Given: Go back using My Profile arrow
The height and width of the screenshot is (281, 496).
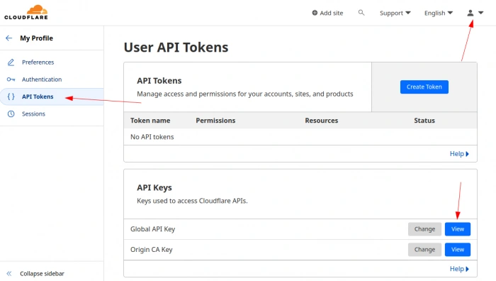Looking at the screenshot, I should pyautogui.click(x=9, y=38).
